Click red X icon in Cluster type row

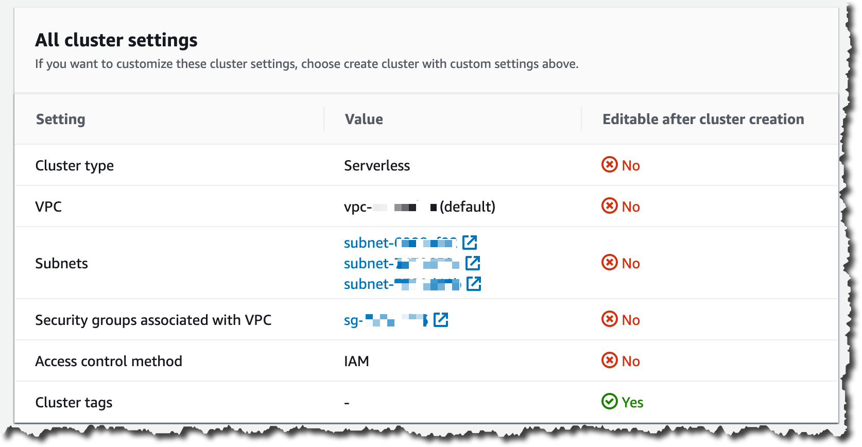609,165
